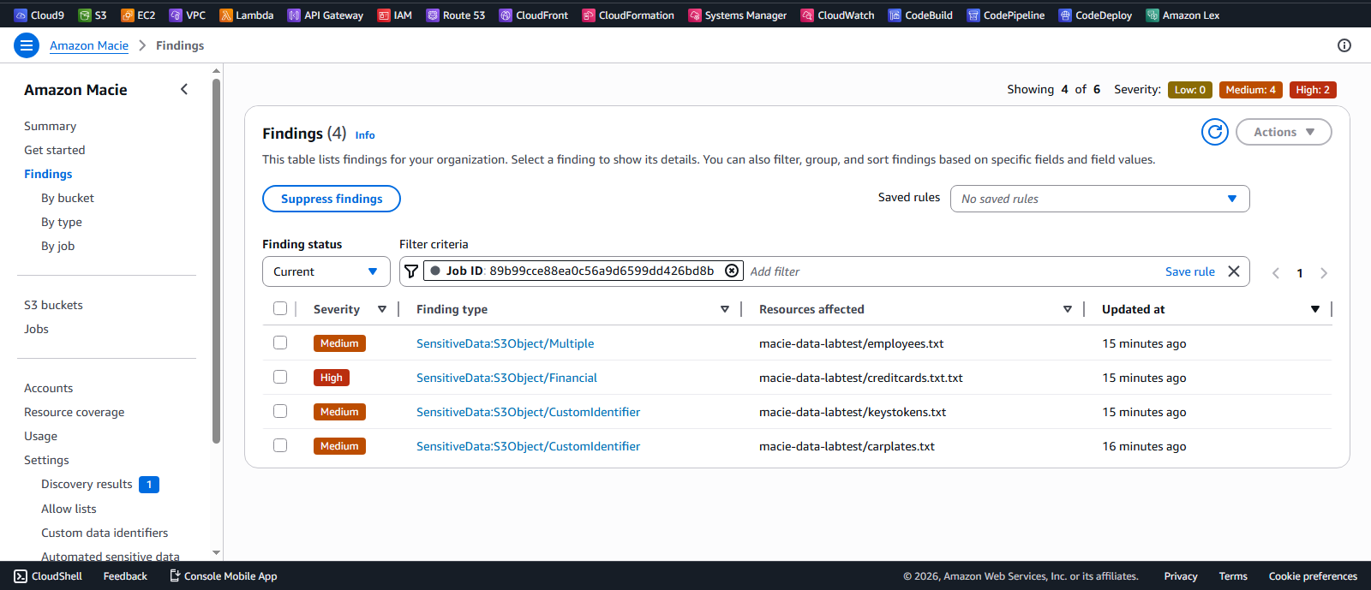Clear all filter criteria with the X

click(x=1234, y=271)
